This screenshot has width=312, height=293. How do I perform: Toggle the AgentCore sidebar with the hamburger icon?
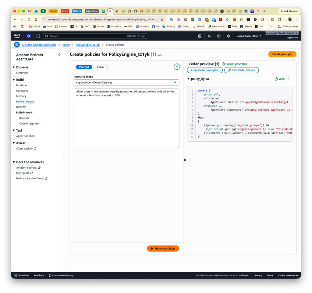click(17, 45)
